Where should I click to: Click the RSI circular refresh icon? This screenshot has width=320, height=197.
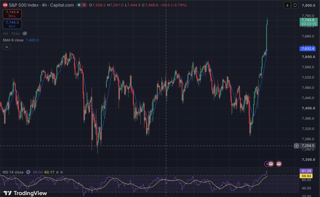(x=28, y=172)
